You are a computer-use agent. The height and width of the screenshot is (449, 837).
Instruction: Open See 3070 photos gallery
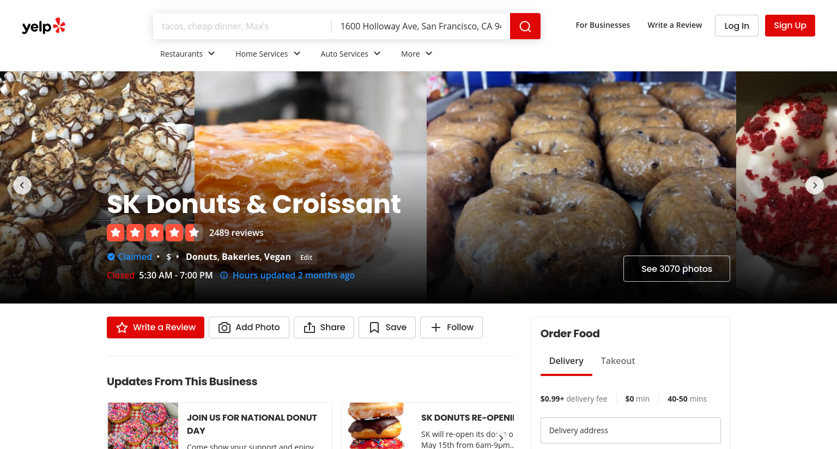click(x=677, y=269)
